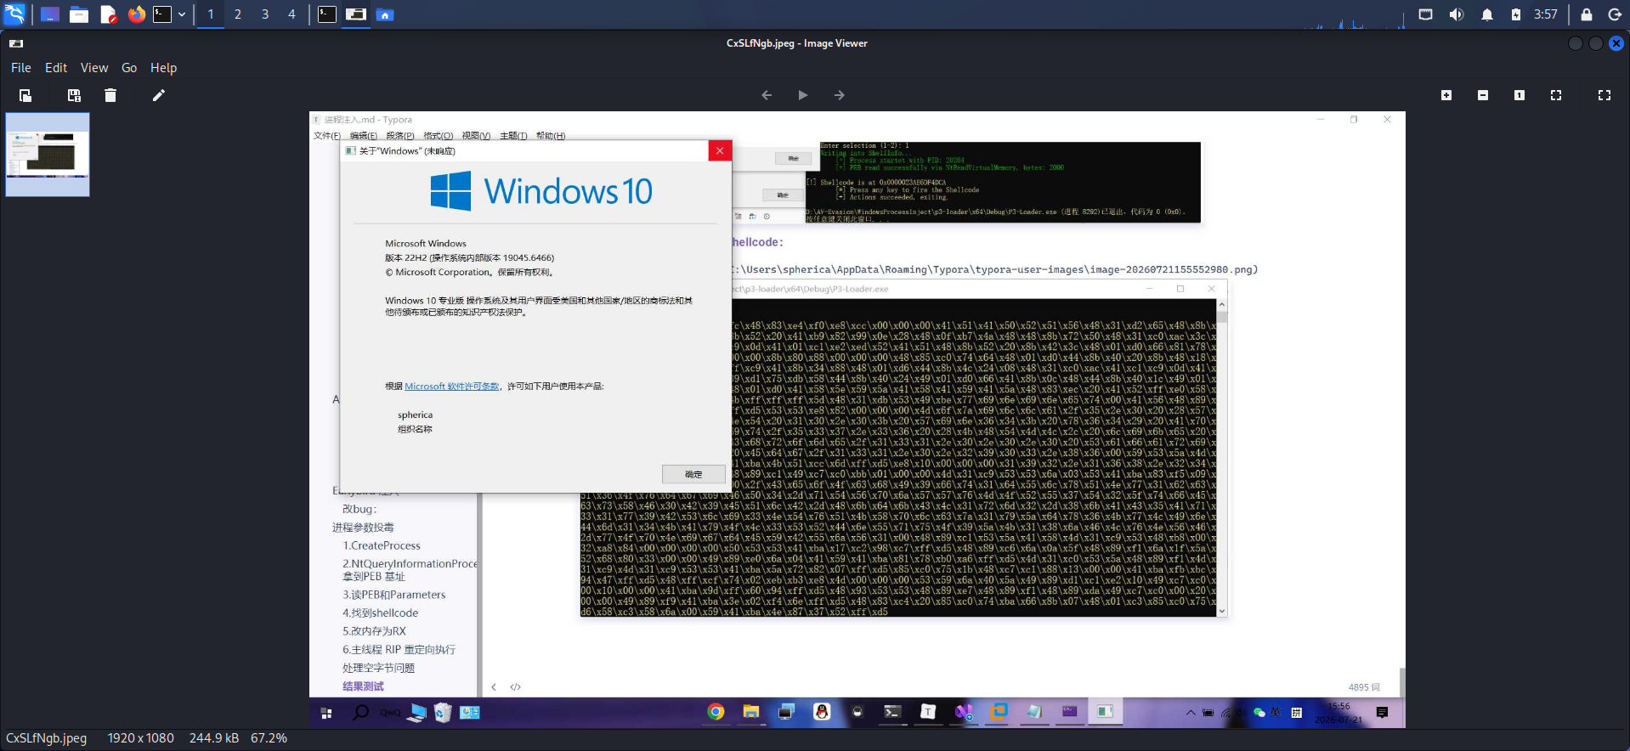Image resolution: width=1630 pixels, height=751 pixels.
Task: Open the display settings panel icon
Action: [x=1426, y=14]
